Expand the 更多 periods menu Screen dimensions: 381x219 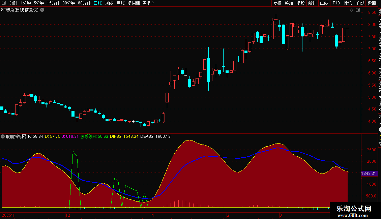(x=148, y=3)
